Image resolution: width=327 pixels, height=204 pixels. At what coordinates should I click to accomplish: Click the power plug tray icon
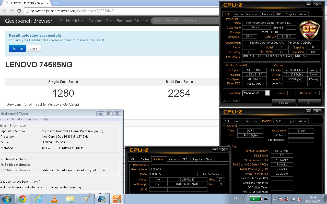266,199
